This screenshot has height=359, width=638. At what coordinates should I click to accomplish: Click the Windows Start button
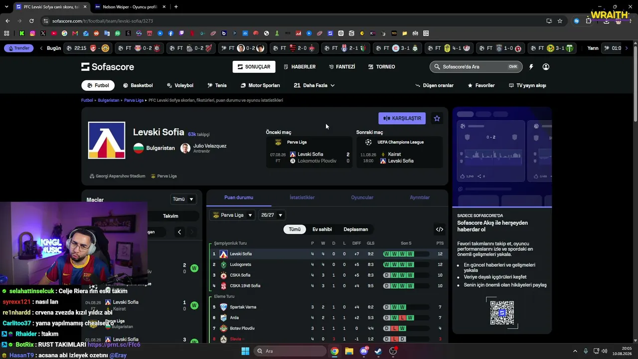click(245, 351)
